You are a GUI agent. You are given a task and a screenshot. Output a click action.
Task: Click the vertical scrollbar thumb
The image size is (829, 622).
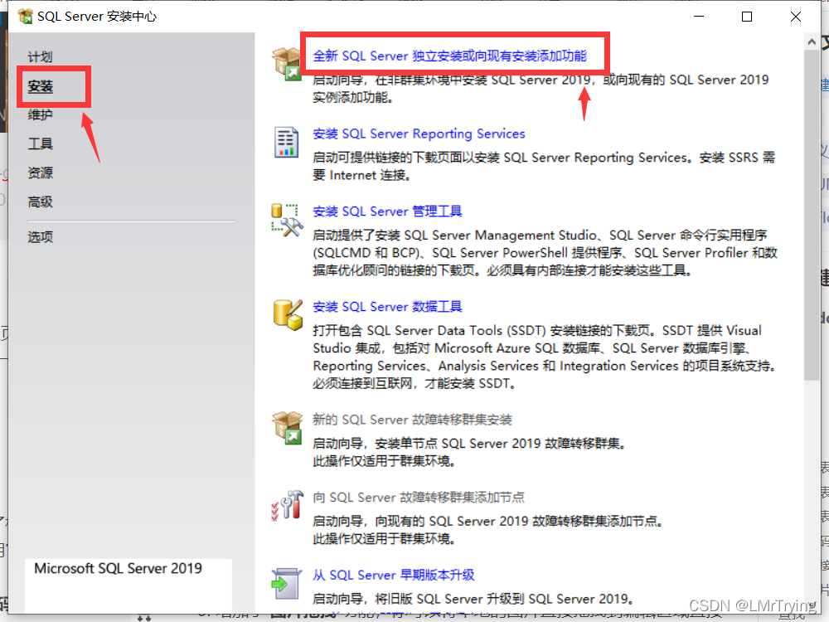812,215
